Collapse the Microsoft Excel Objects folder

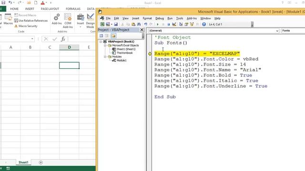pyautogui.click(x=105, y=46)
